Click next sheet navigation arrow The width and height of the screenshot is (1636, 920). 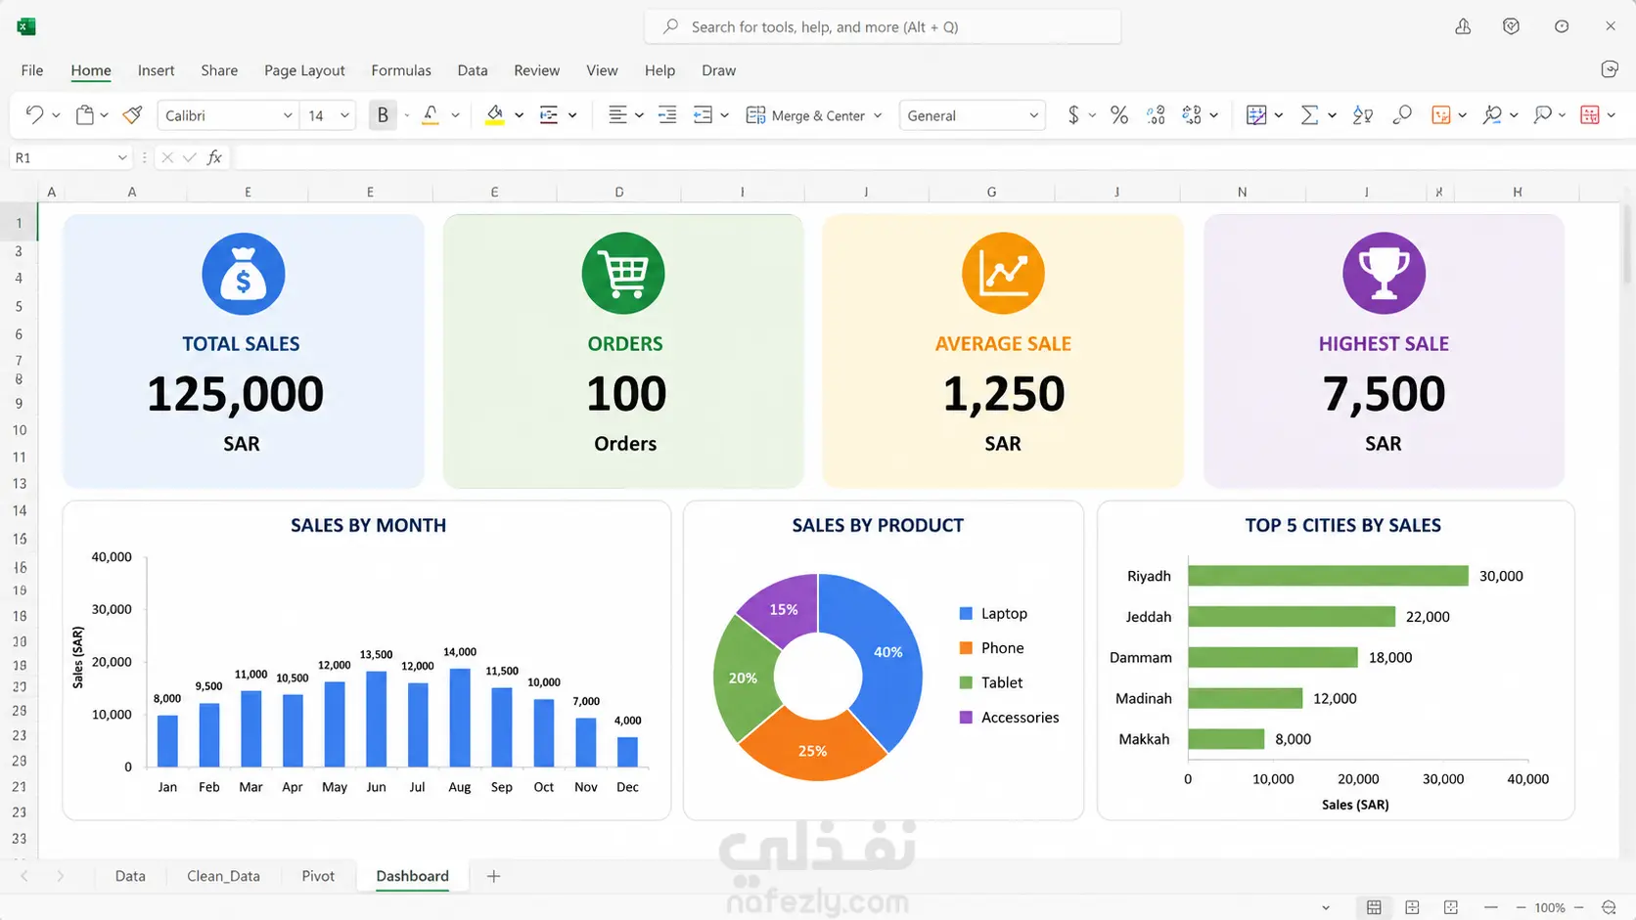point(61,876)
